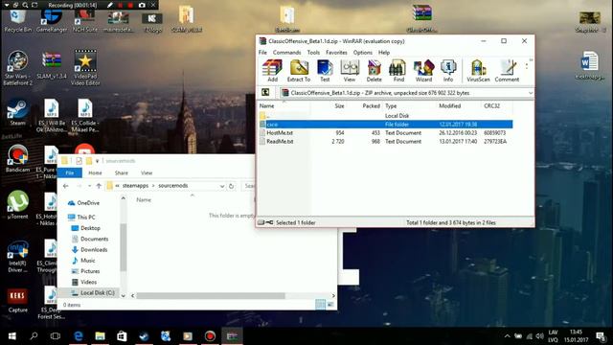
Task: Open the WinRAR File menu
Action: tap(262, 52)
